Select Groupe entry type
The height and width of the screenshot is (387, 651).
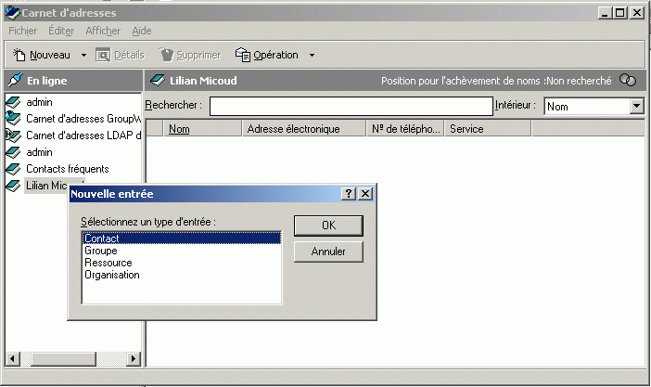coord(182,251)
